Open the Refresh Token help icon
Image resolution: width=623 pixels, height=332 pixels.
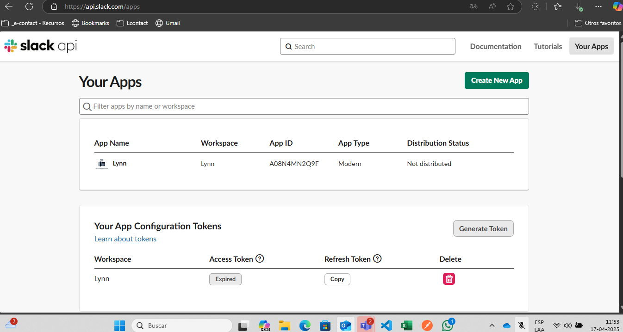click(x=377, y=258)
